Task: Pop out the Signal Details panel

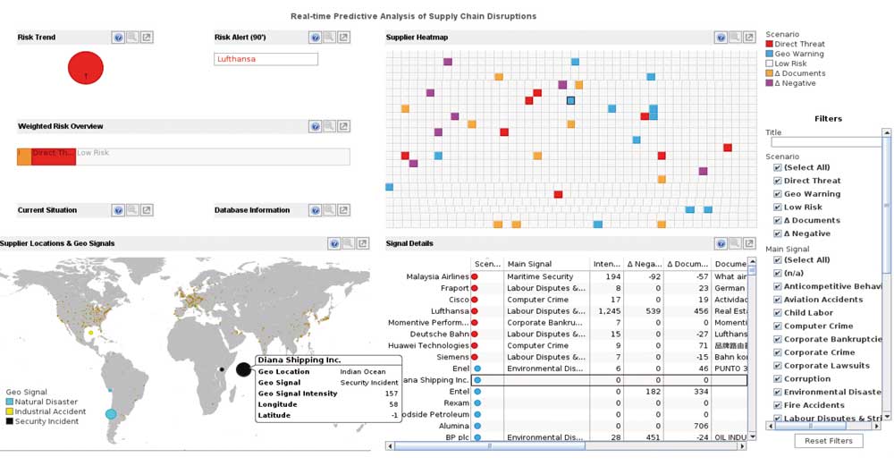Action: (750, 243)
